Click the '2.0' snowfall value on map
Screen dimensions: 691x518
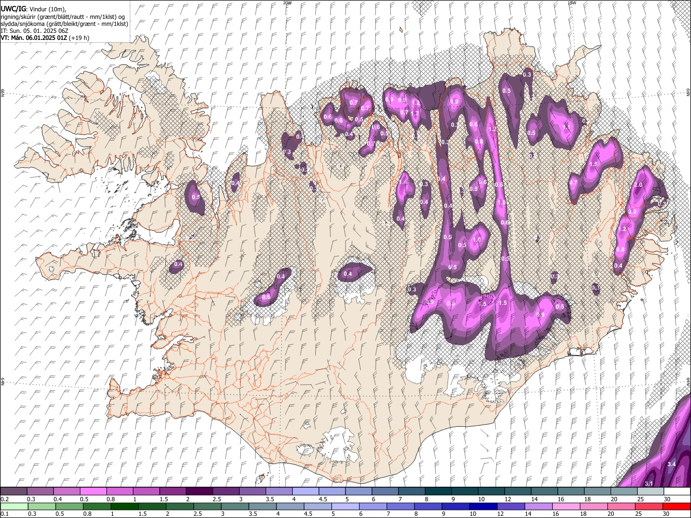(638, 185)
